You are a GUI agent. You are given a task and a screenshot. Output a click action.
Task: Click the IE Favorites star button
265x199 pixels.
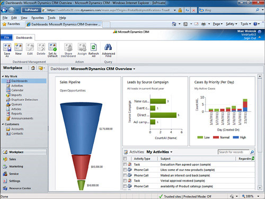(12, 24)
